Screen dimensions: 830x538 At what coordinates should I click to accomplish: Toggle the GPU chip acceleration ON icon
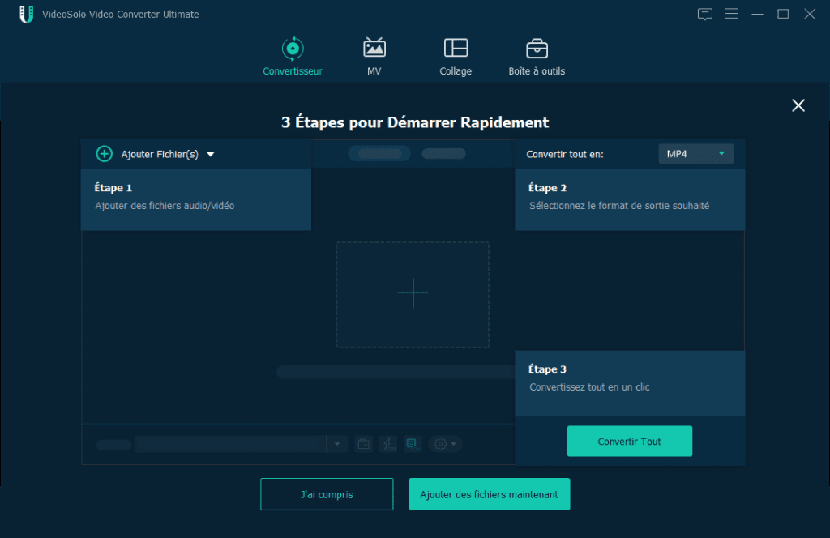(x=412, y=443)
